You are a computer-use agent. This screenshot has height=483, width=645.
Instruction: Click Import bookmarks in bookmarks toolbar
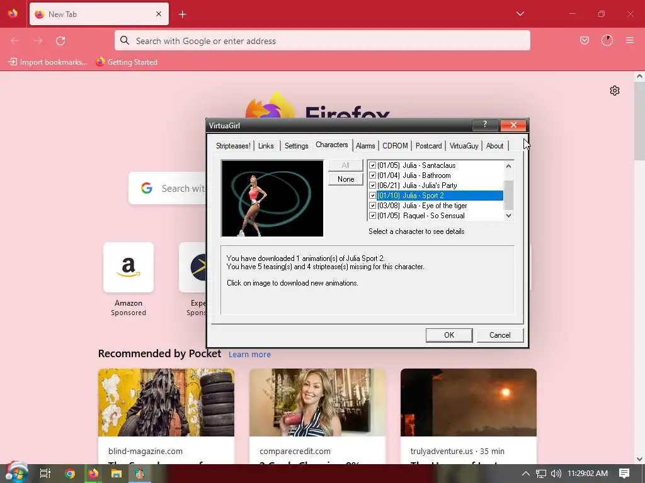(48, 62)
